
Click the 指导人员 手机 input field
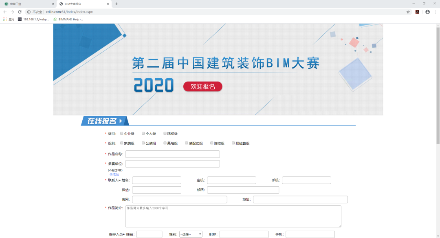coord(310,234)
